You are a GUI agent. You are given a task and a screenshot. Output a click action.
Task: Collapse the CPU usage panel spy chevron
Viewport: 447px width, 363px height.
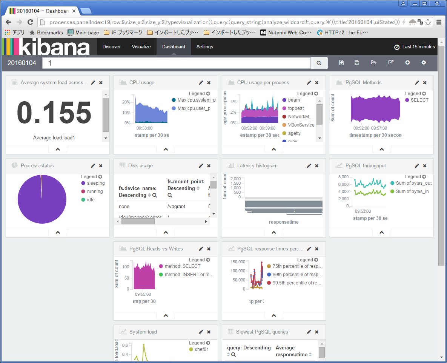point(166,149)
